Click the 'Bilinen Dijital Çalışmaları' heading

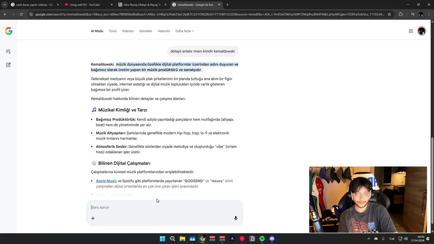124,163
